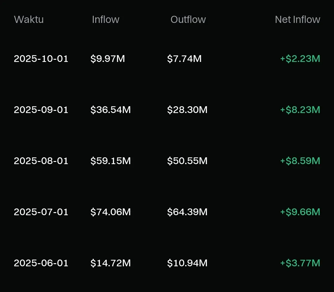Viewport: 334px width, 292px height.
Task: Select the 2025-10-01 date row
Action: click(x=41, y=59)
